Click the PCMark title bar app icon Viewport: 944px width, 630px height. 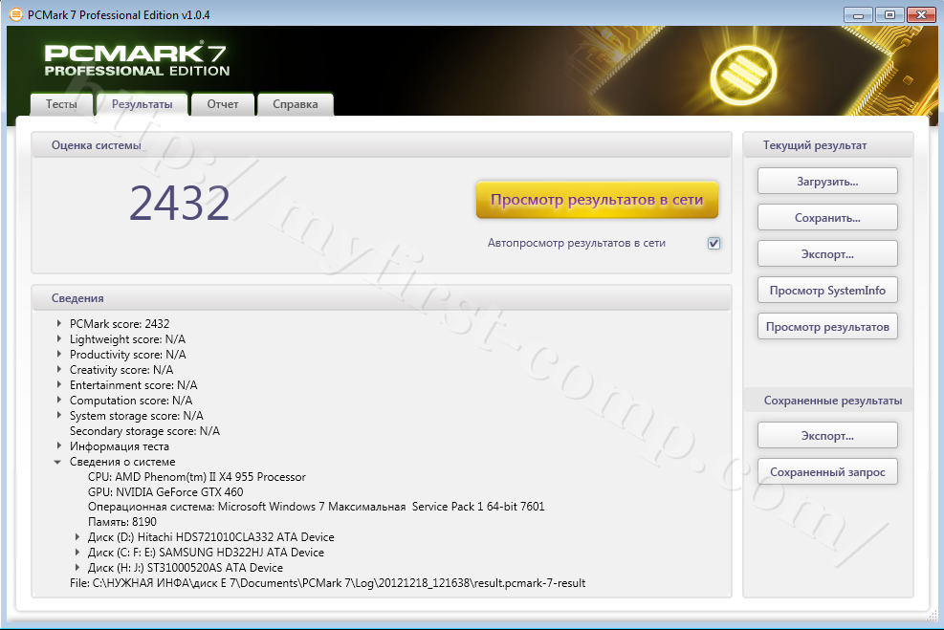point(15,14)
